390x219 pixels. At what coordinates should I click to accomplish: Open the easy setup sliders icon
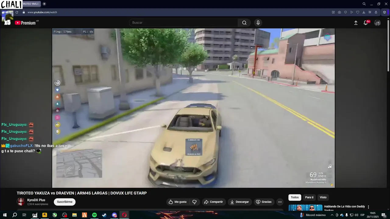(370, 12)
